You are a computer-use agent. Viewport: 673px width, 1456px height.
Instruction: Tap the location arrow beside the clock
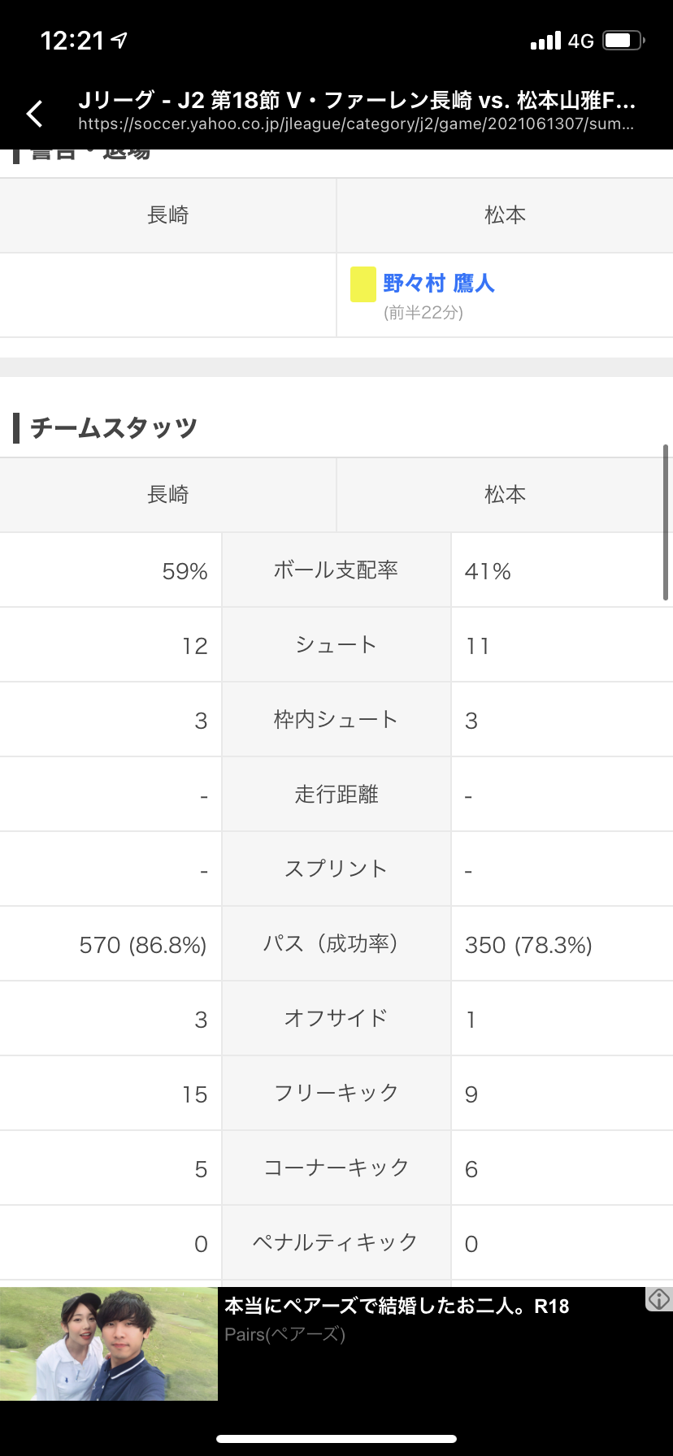pos(120,41)
